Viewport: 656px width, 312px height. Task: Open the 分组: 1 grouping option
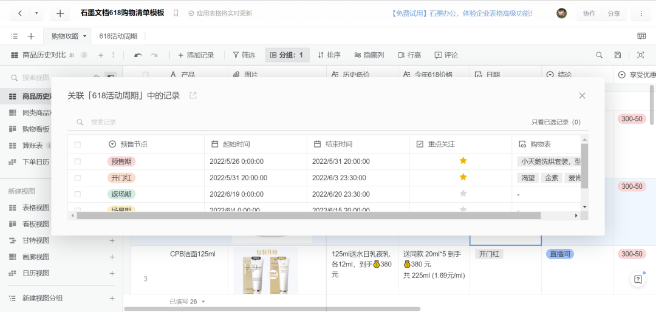coord(287,55)
